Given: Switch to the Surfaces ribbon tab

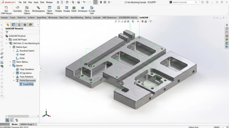Looking at the screenshot, I should tap(31, 17).
